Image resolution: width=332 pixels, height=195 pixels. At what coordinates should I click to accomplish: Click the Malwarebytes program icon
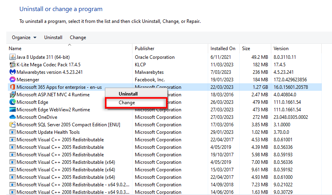tap(12, 72)
